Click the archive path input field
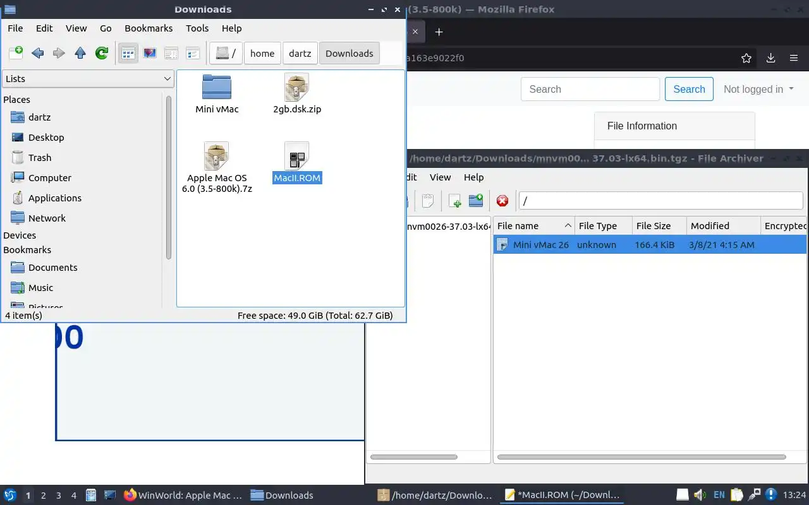 click(660, 201)
